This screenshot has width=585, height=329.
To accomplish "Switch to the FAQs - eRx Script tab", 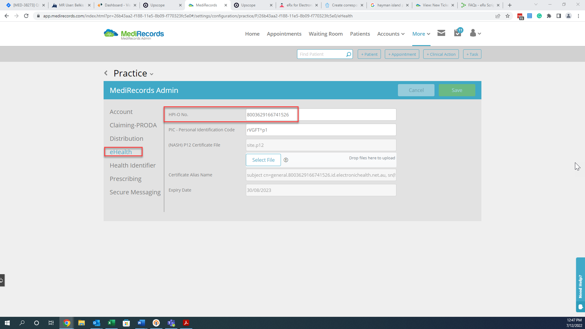I will (x=480, y=5).
